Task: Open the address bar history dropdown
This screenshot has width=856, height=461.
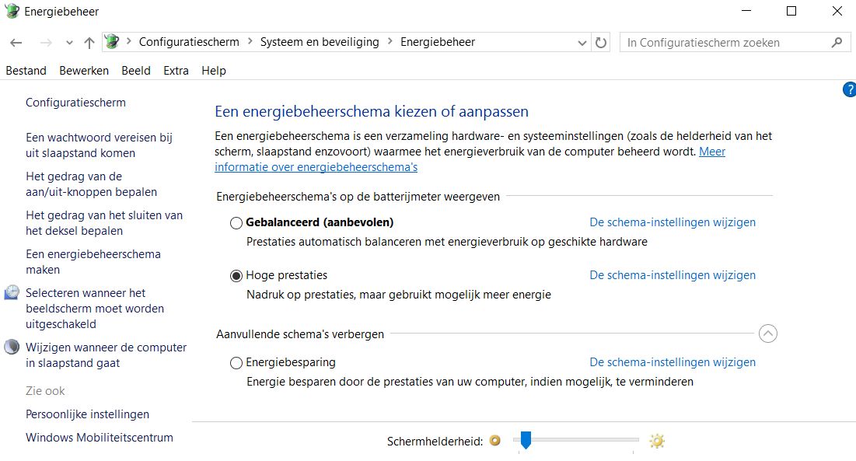Action: pyautogui.click(x=582, y=43)
